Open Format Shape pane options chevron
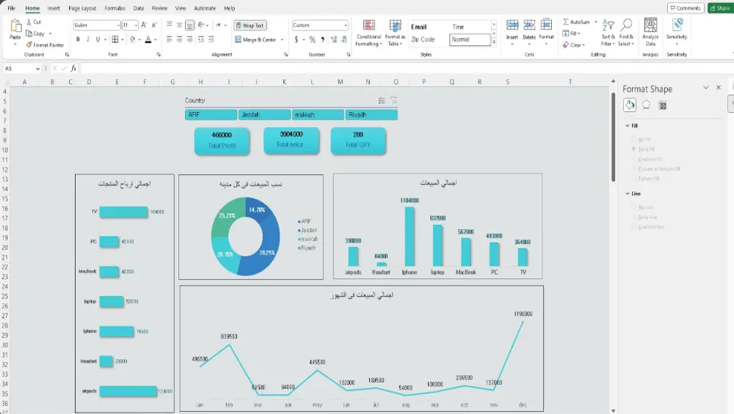Viewport: 734px width, 414px height. pos(706,87)
